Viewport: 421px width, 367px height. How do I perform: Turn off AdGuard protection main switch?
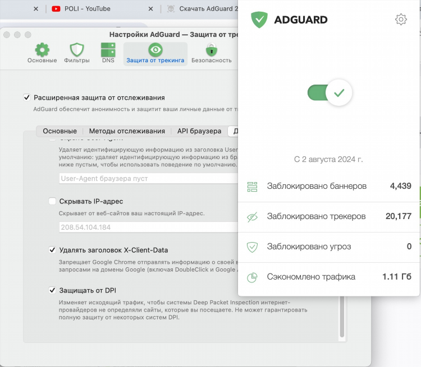330,92
